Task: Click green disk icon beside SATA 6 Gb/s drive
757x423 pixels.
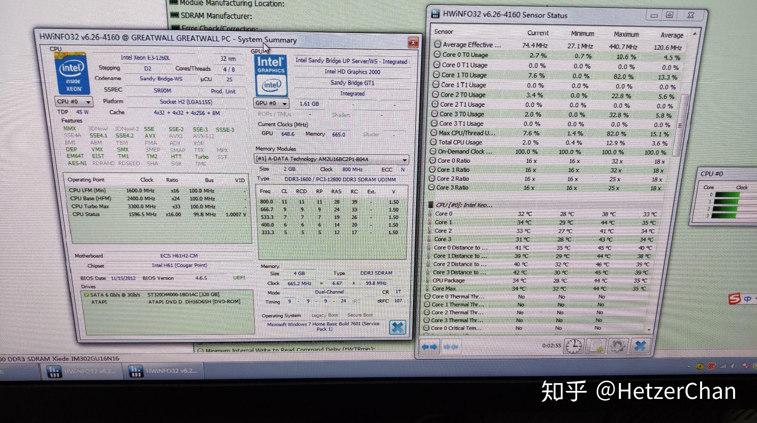Action: pos(86,294)
